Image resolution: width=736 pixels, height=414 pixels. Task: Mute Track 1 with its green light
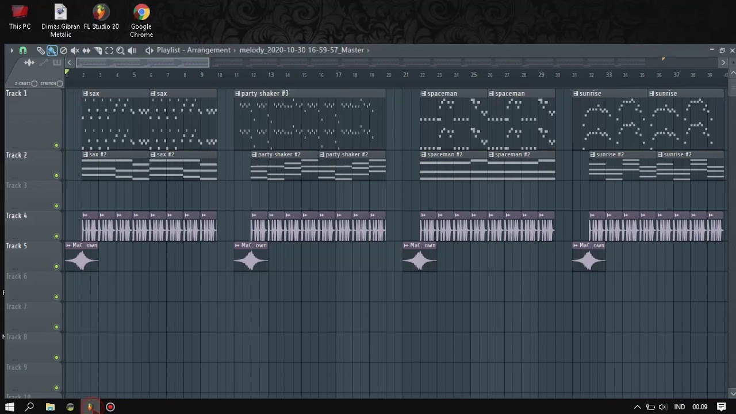[56, 145]
